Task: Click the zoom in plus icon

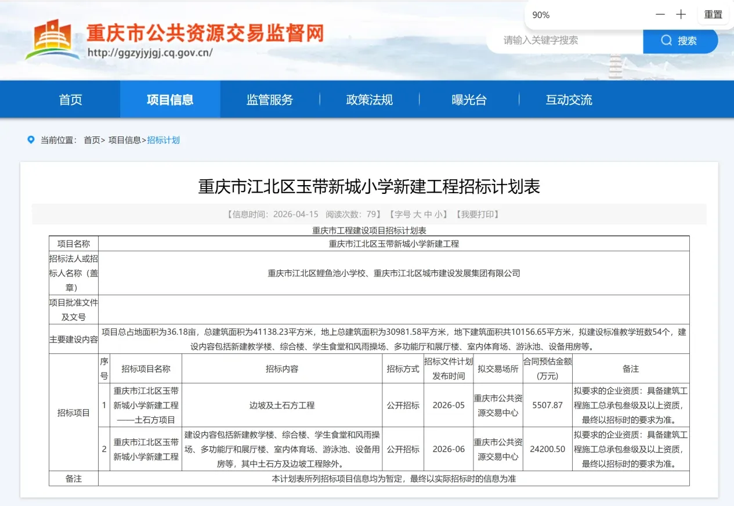Action: click(x=681, y=15)
